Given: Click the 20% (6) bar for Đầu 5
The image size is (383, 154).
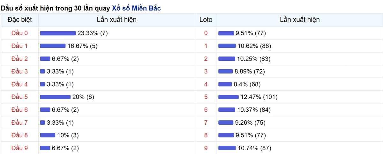Looking at the screenshot, I should click(55, 97).
